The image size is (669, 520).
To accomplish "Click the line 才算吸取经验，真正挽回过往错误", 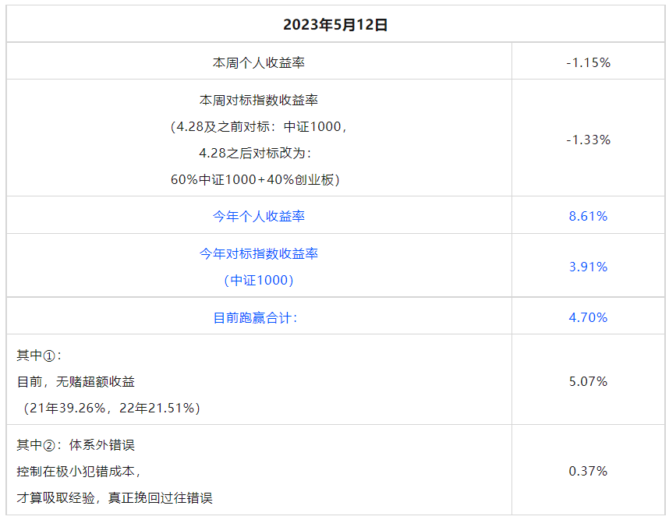I will (115, 498).
